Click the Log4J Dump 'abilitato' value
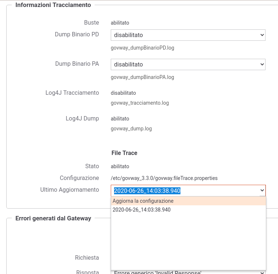Viewport: 278px width, 274px height. [120, 119]
